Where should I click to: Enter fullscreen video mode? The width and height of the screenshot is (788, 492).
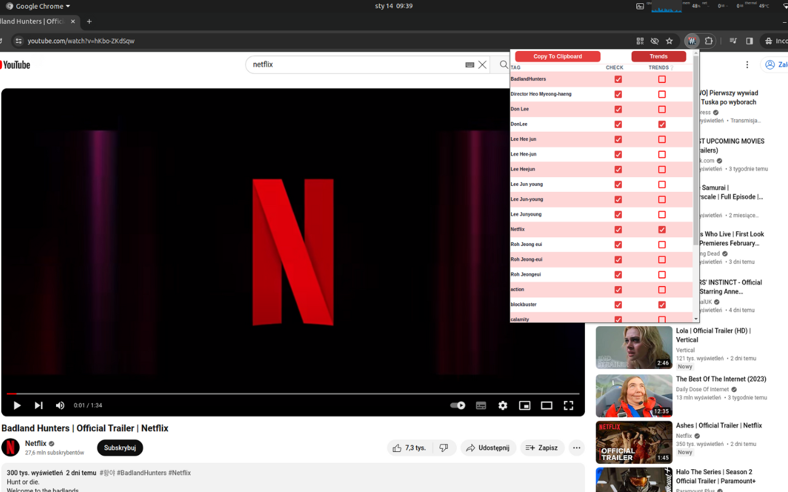568,405
